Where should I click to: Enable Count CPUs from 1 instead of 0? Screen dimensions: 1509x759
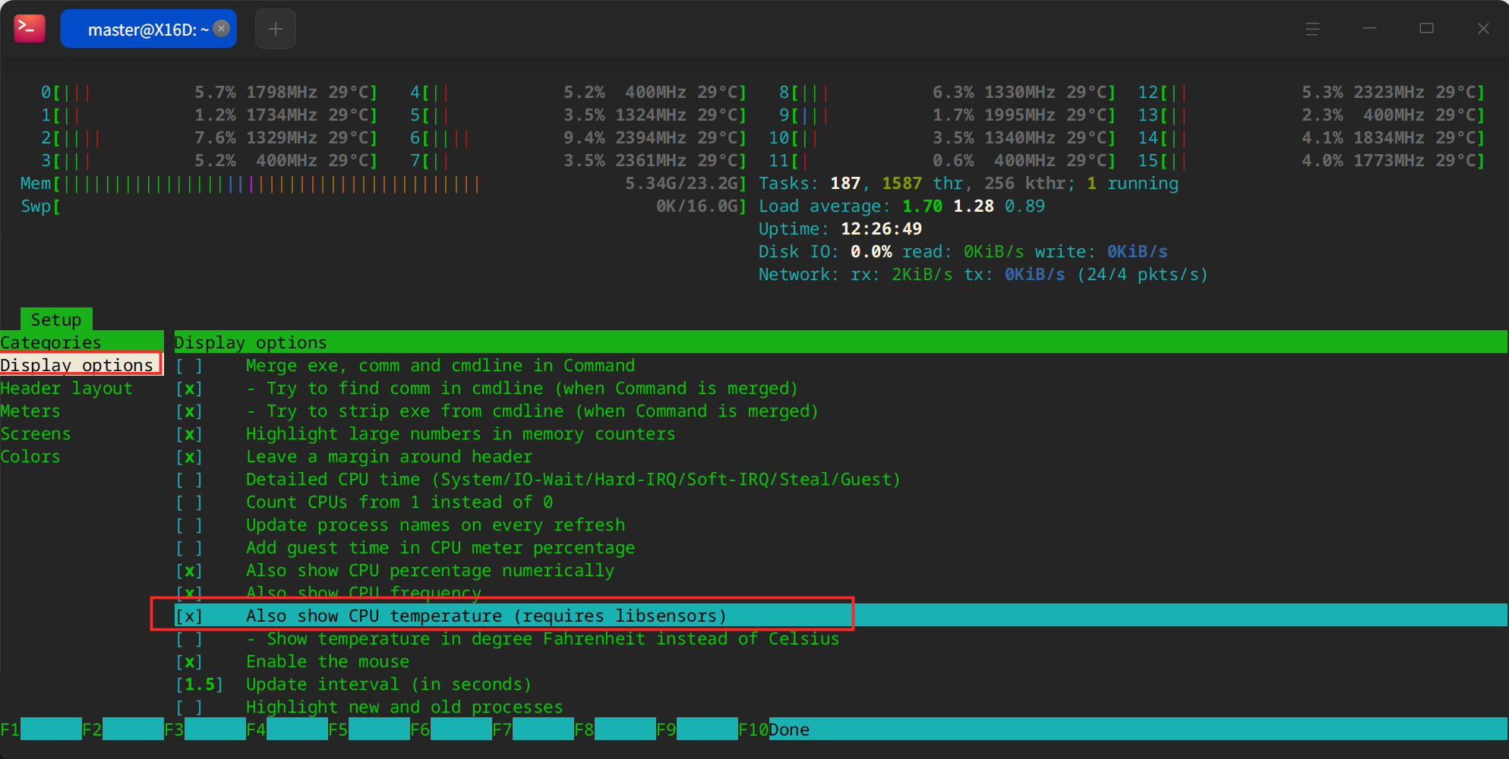(x=189, y=502)
